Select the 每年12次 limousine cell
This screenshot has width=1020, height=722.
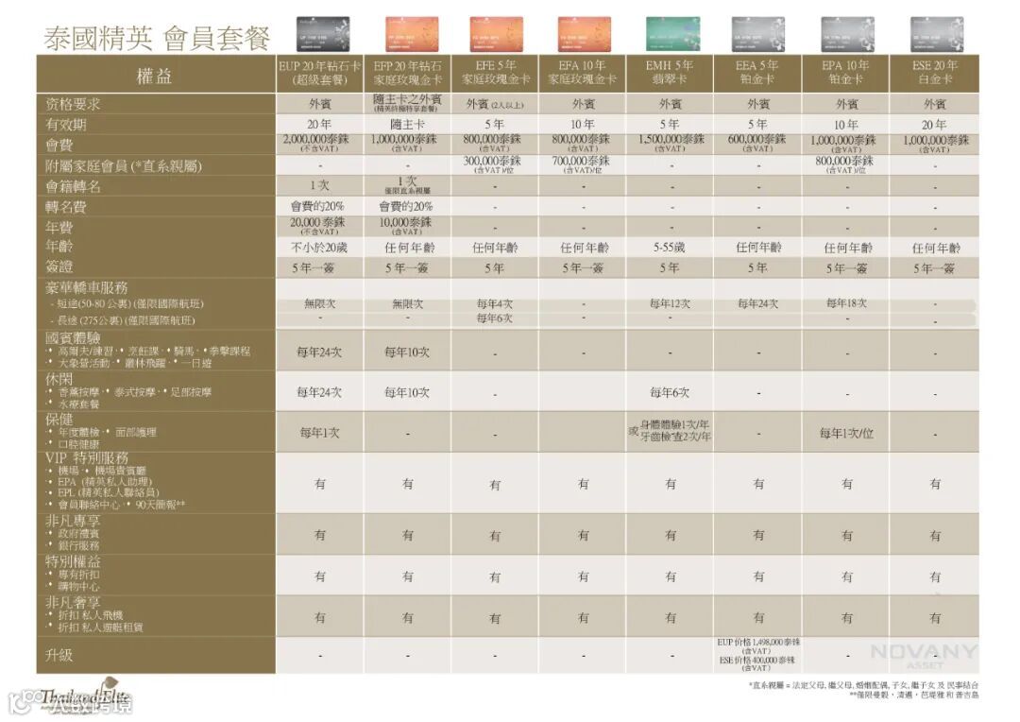coord(670,304)
